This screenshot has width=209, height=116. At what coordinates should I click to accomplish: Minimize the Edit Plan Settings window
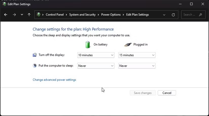pyautogui.click(x=180, y=4)
